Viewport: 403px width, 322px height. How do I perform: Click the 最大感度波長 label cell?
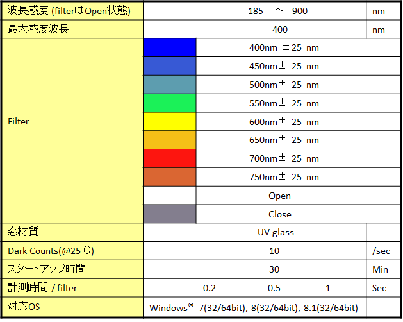72,30
